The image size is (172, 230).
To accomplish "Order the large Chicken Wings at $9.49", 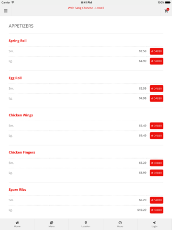I will click(156, 136).
